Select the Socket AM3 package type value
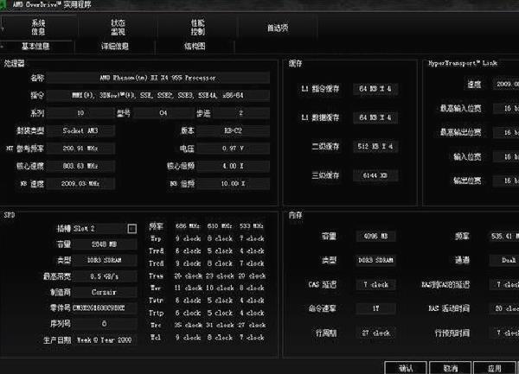The image size is (519, 374). 80,130
